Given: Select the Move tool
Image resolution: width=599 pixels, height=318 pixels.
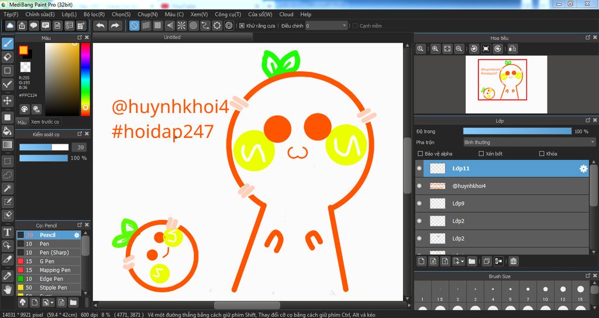Looking at the screenshot, I should point(7,101).
